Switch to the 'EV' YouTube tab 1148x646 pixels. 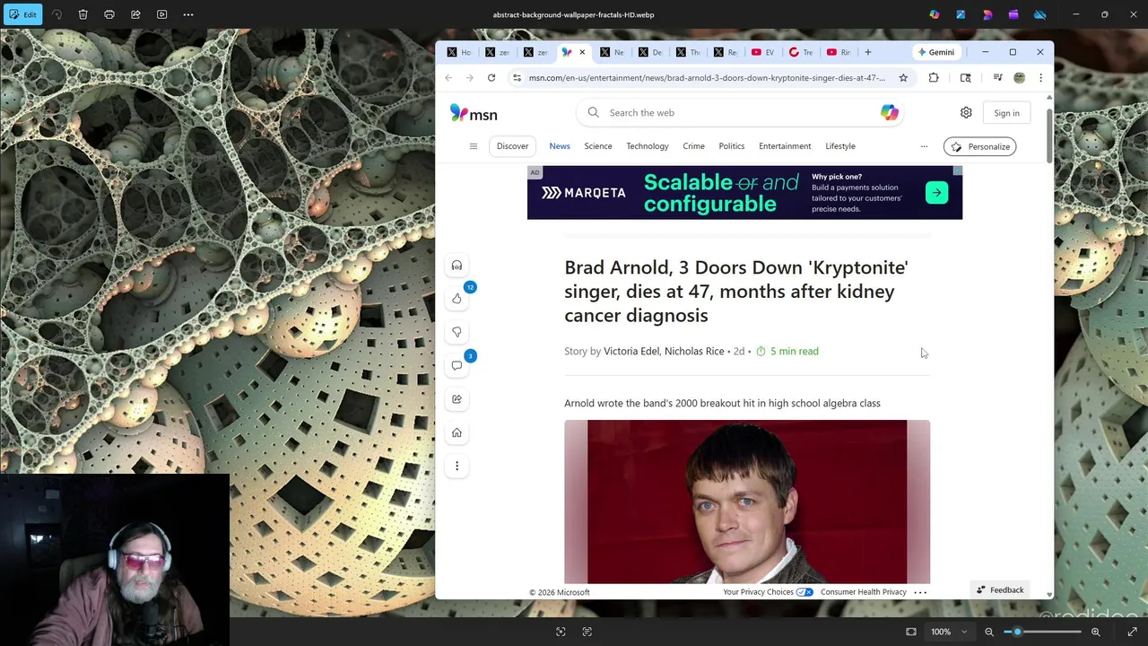click(763, 52)
